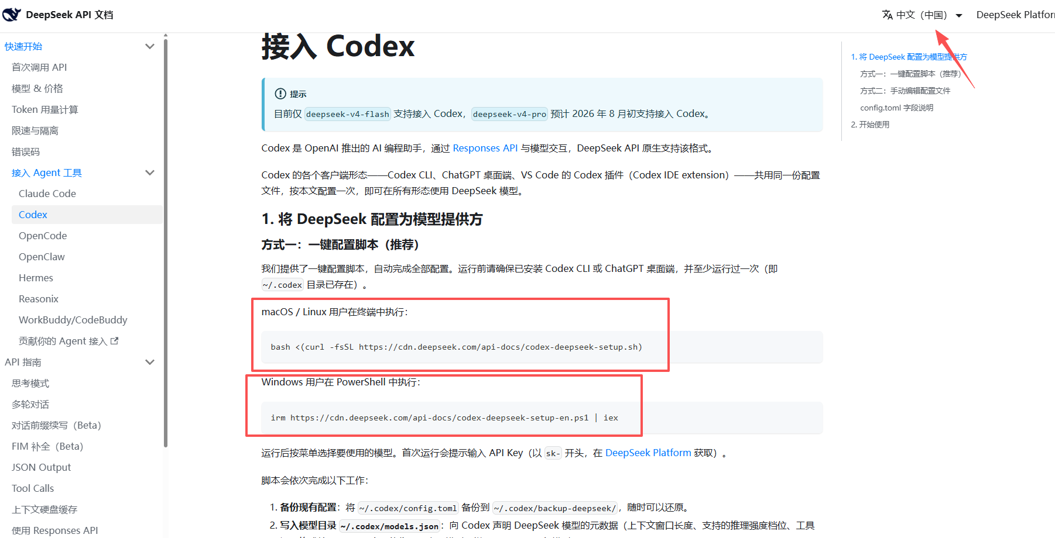Click the 提示 info circle icon

(280, 94)
